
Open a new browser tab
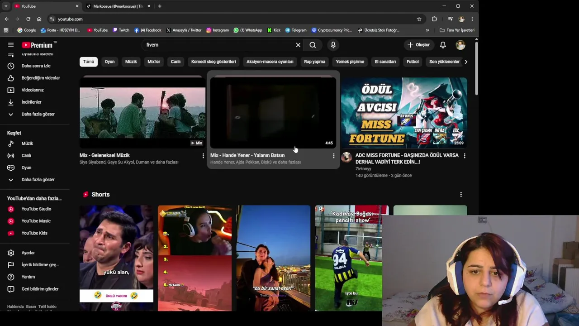(160, 6)
